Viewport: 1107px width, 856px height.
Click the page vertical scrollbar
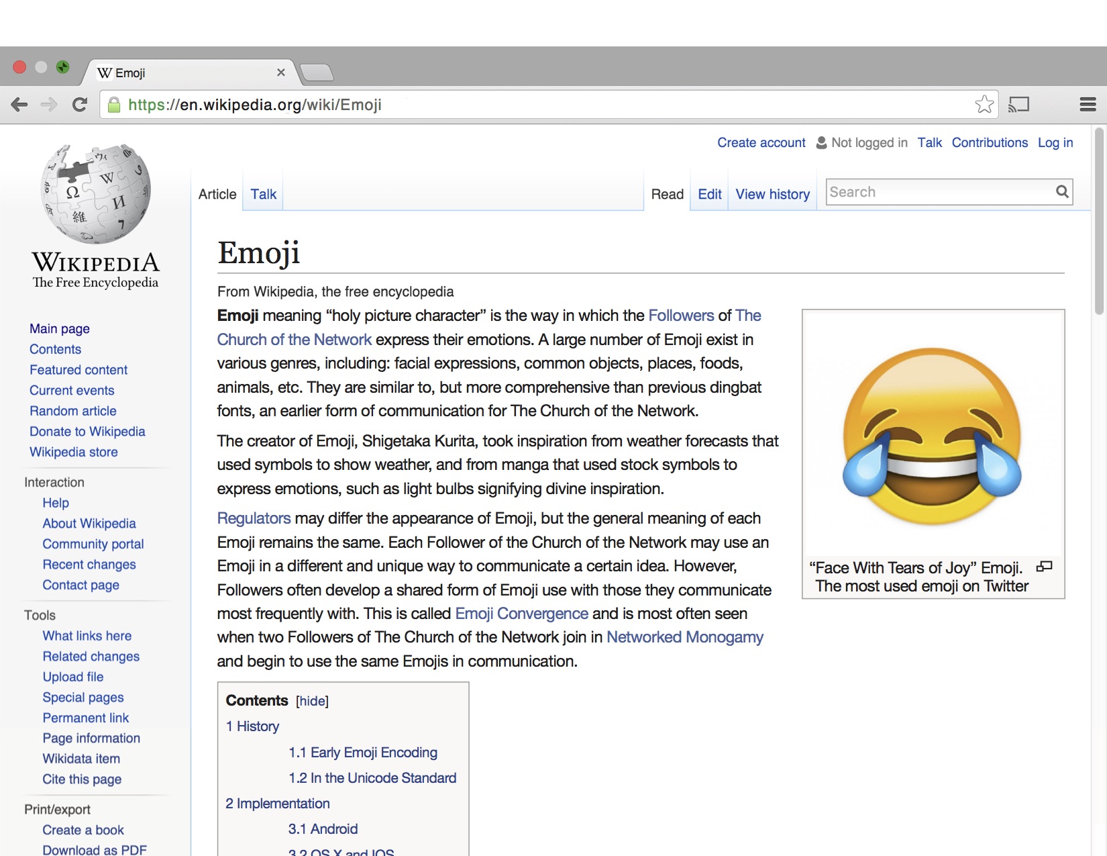[x=1098, y=222]
